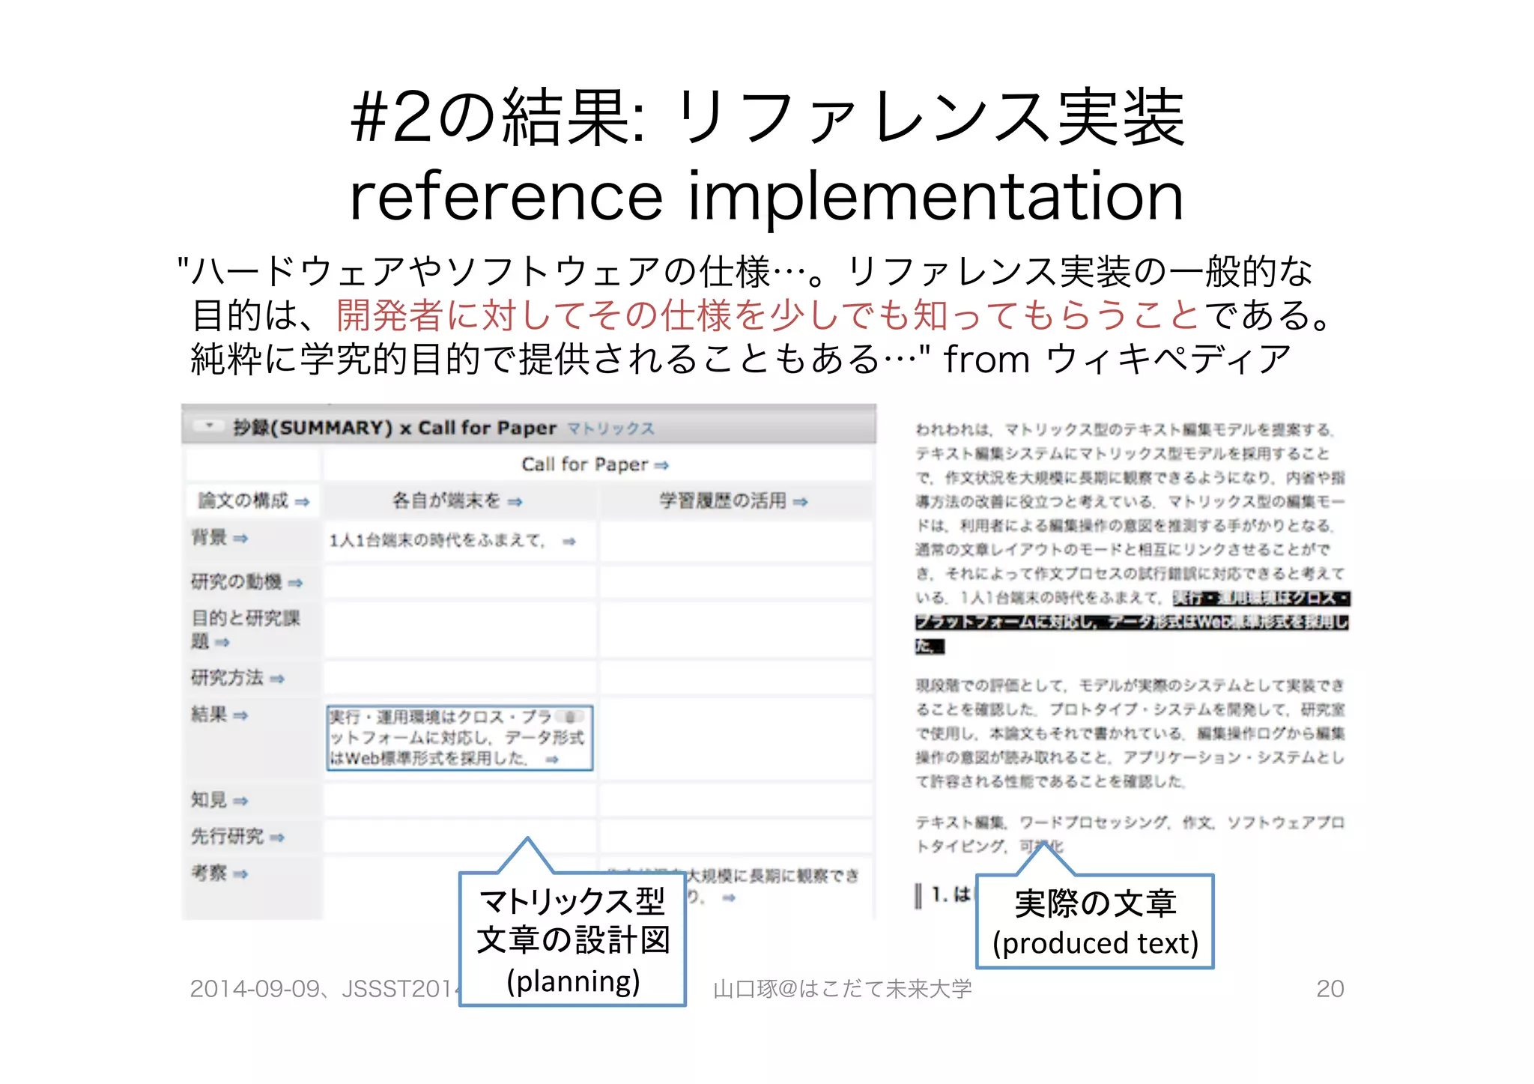This screenshot has width=1534, height=1084.
Task: Click the 論文の構成 header text
Action: [x=243, y=500]
